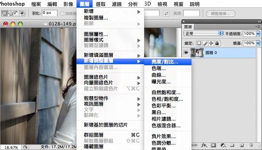
Task: Choose 亮度/對比... adjustment layer
Action: (168, 62)
